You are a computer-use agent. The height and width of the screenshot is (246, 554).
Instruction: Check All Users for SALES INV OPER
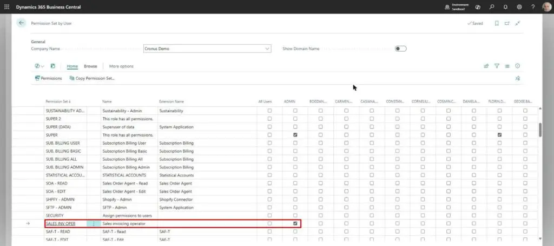click(269, 223)
